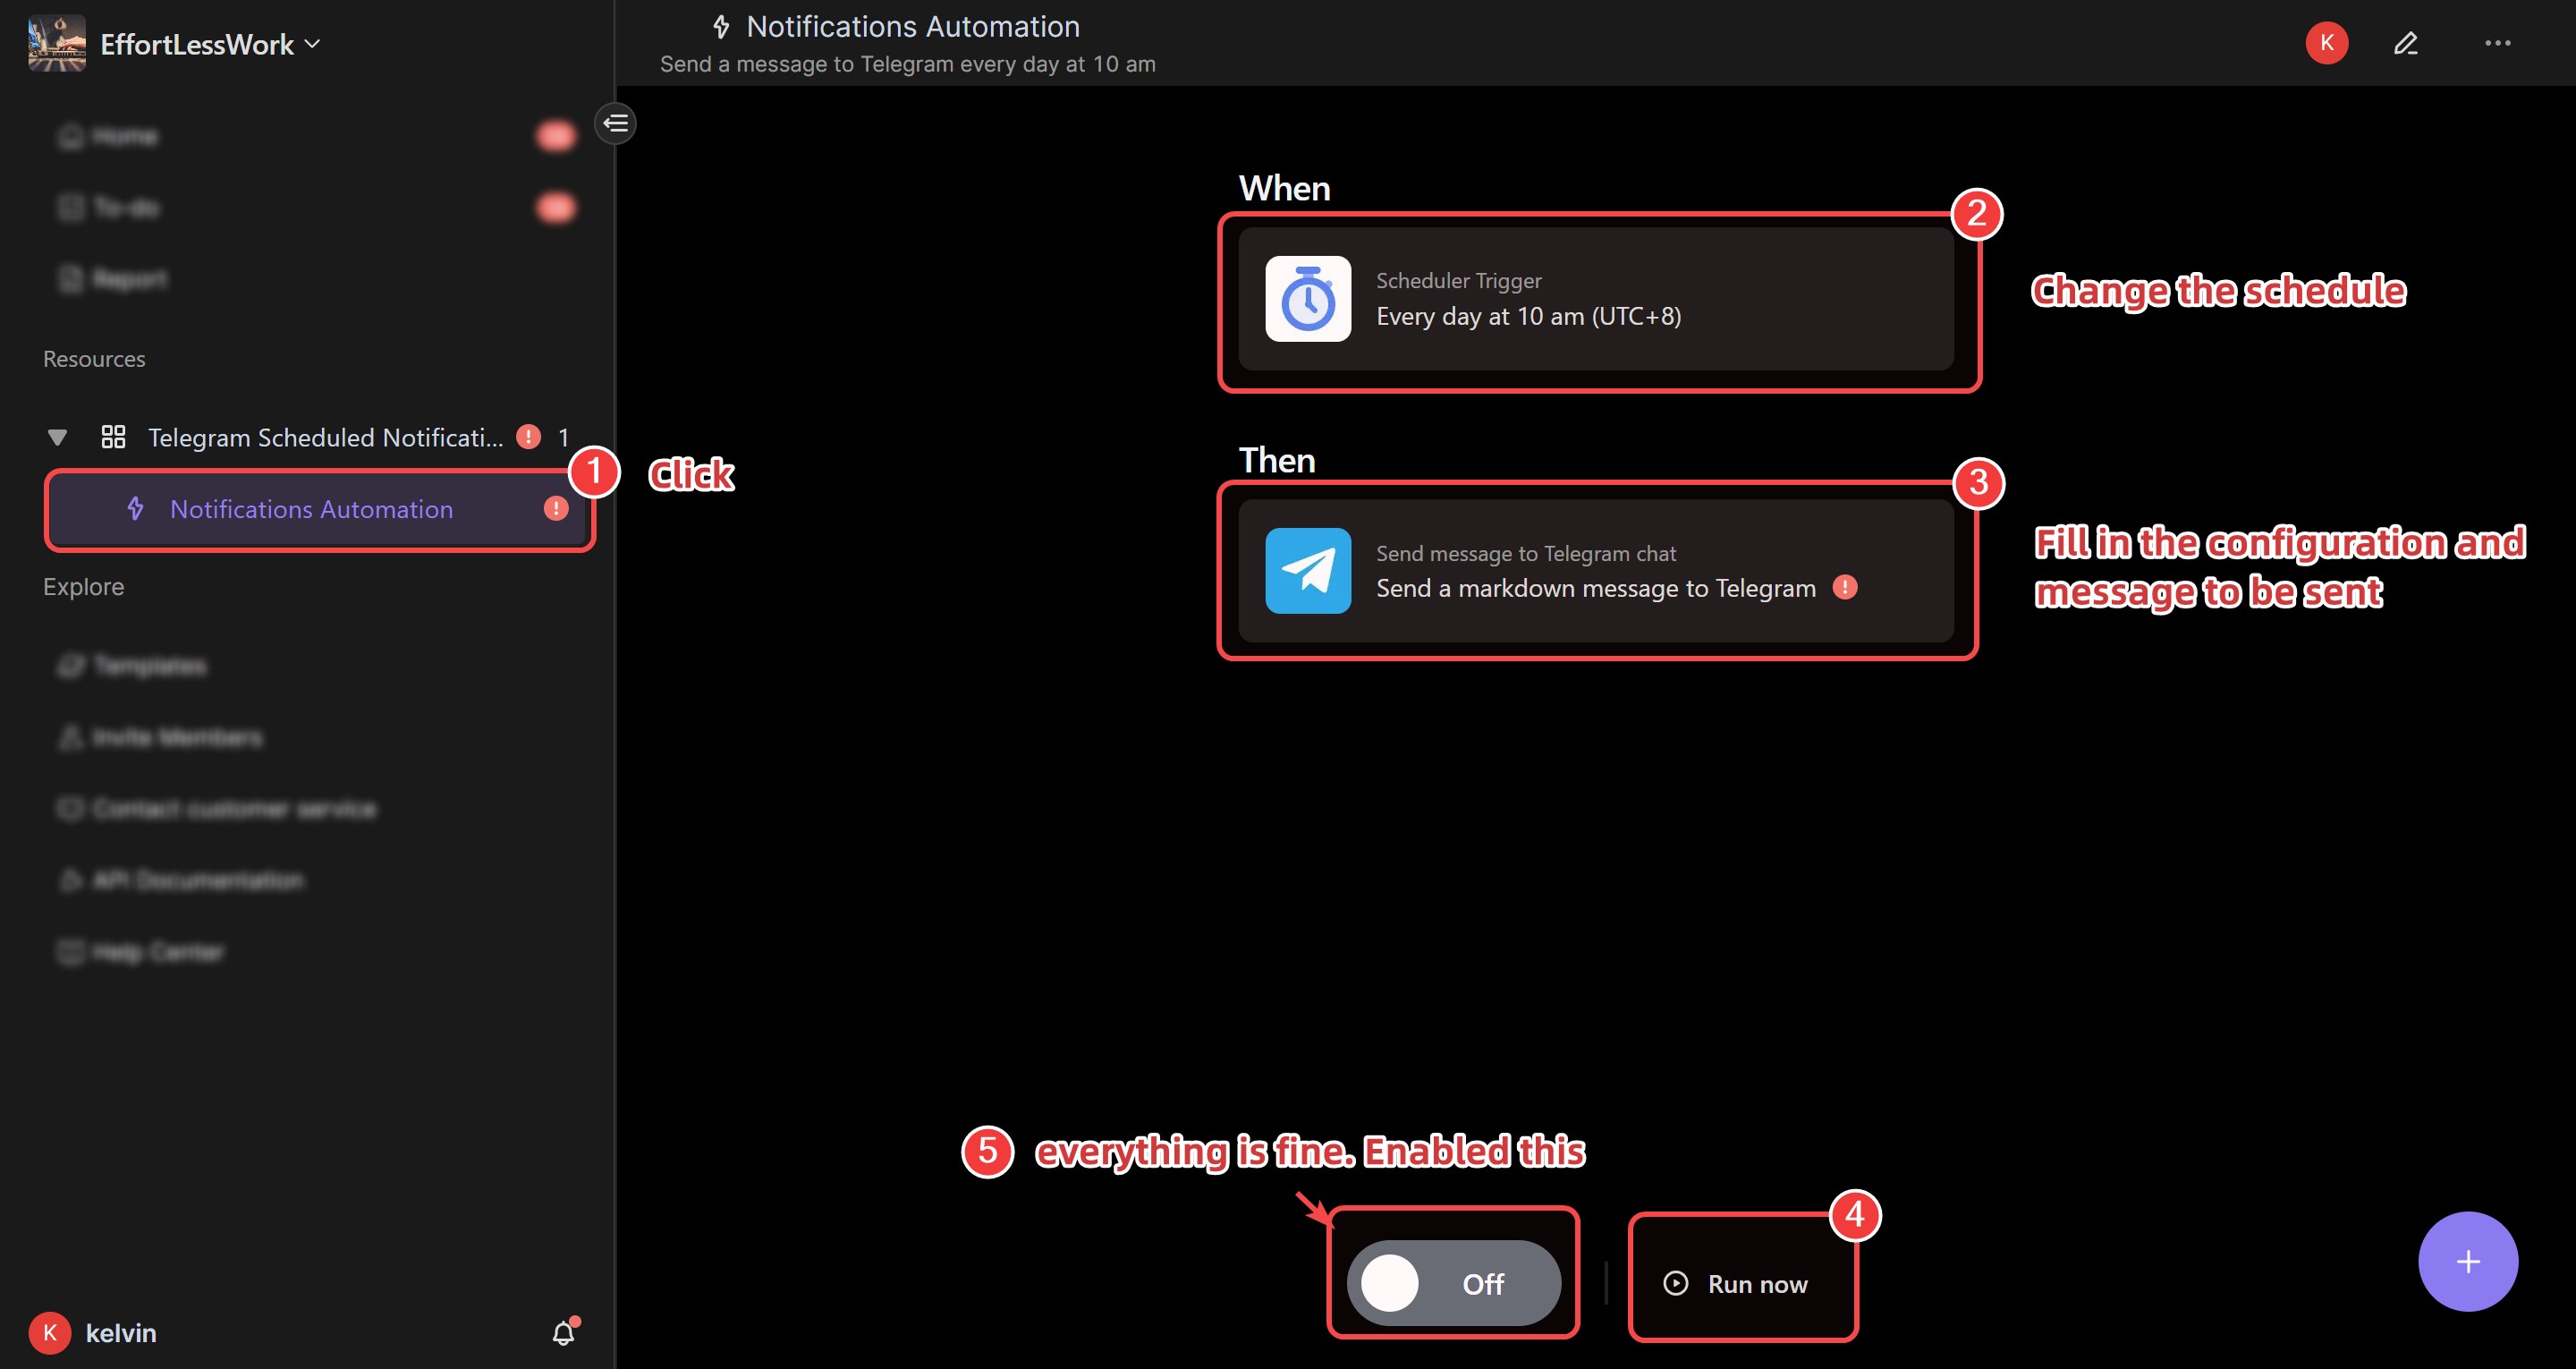
Task: Toggle the sidebar collapse arrow button
Action: (615, 121)
